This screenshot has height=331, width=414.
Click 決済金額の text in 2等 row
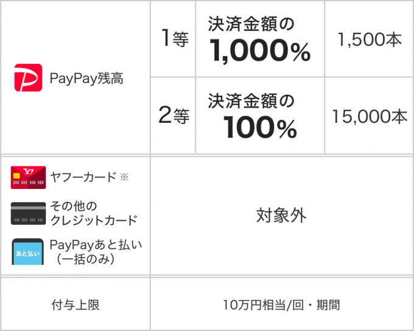pyautogui.click(x=251, y=101)
